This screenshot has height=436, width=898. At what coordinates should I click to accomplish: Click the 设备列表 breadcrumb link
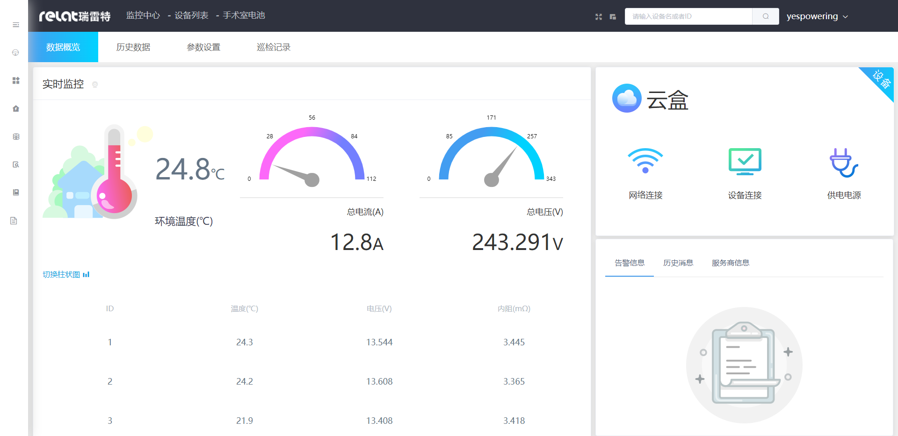coord(191,15)
